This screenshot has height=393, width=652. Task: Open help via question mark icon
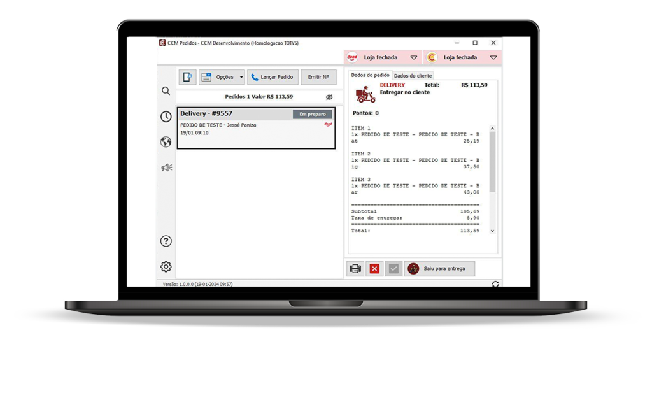(166, 241)
